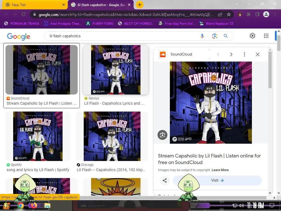This screenshot has height=211, width=281.
Task: Open a new tab with the plus button
Action: pos(140,5)
